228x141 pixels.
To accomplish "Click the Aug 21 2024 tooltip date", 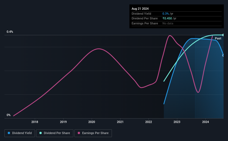I will [x=140, y=9].
